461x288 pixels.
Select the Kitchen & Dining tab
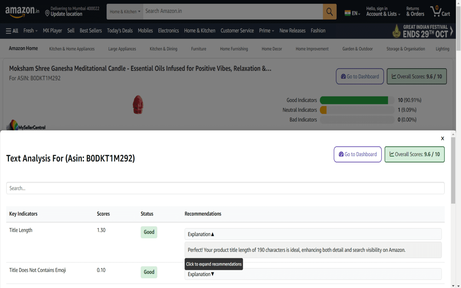tap(164, 49)
